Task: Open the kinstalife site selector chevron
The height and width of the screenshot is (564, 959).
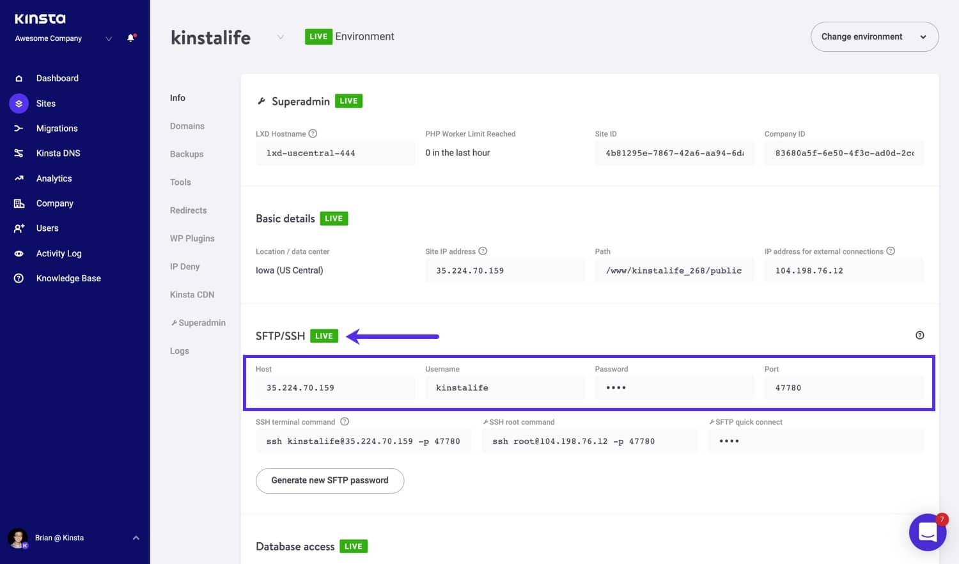Action: coord(281,37)
